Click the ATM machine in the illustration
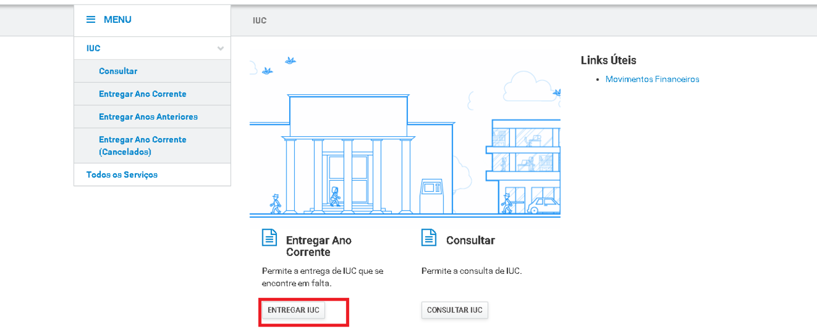Screen dimensions: 817x333 coord(430,196)
